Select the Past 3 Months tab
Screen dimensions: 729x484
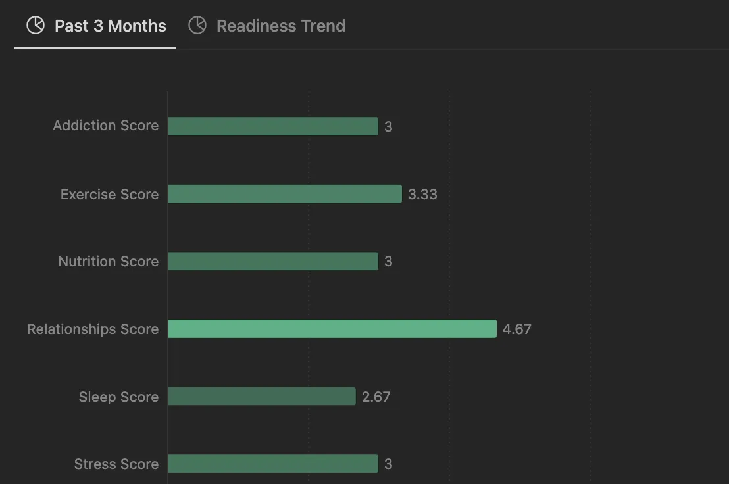pyautogui.click(x=96, y=26)
